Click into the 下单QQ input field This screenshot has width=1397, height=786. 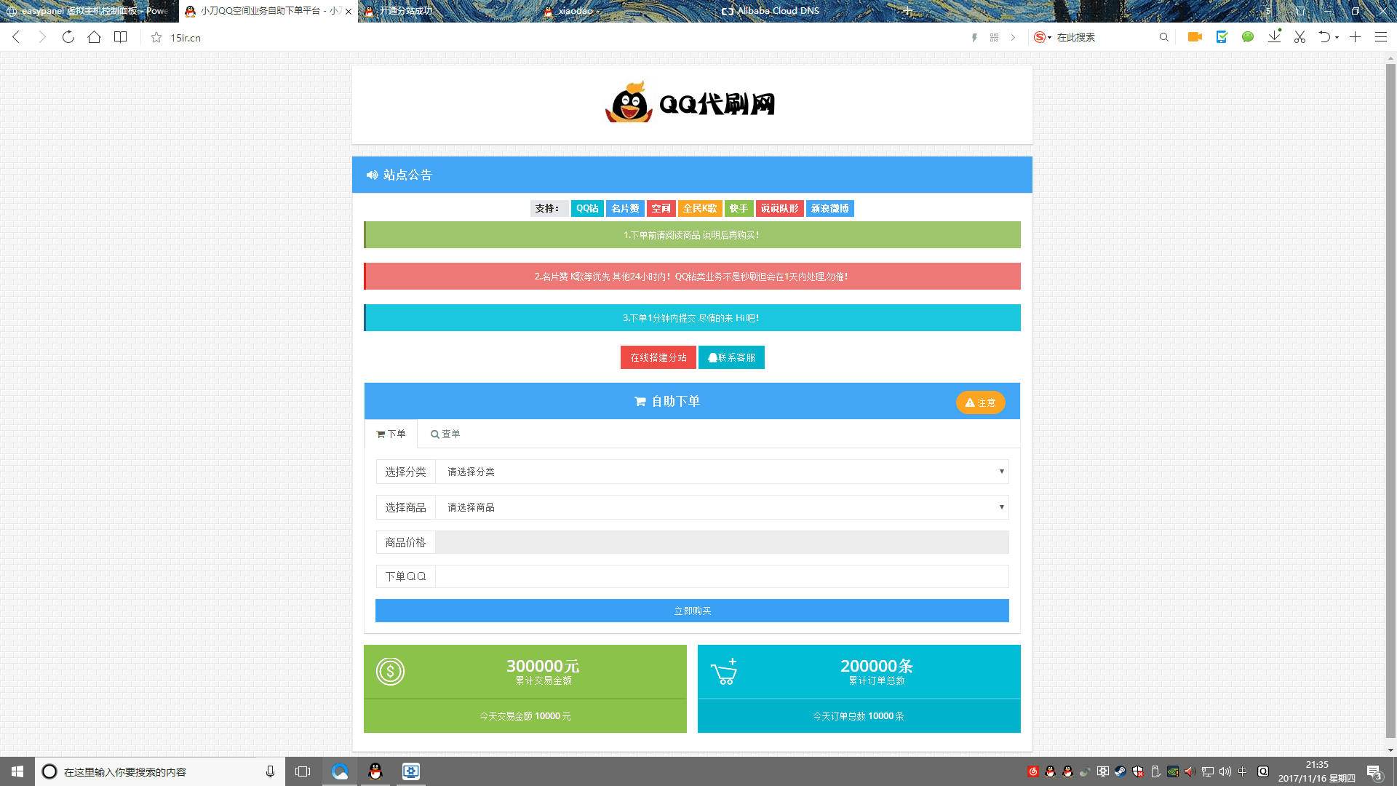722,576
